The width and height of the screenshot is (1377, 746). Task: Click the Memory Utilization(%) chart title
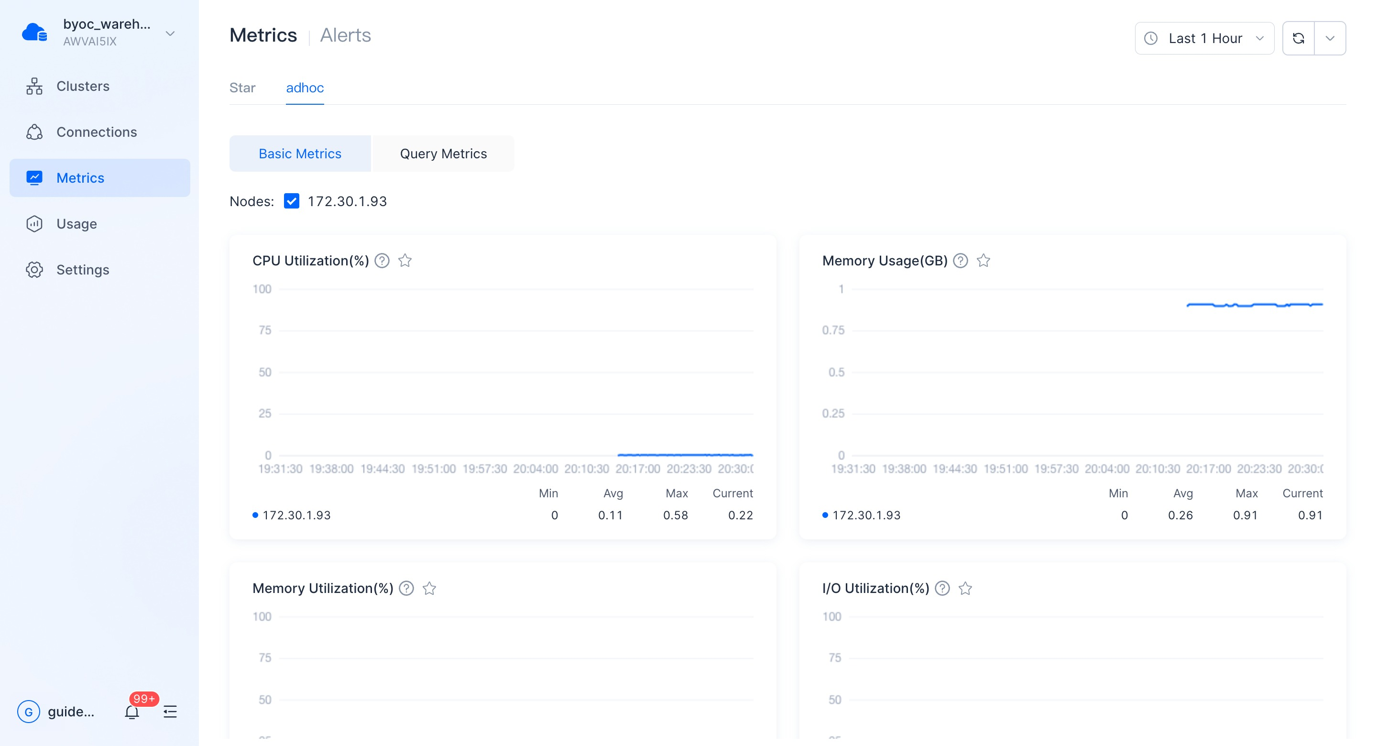[x=323, y=589]
